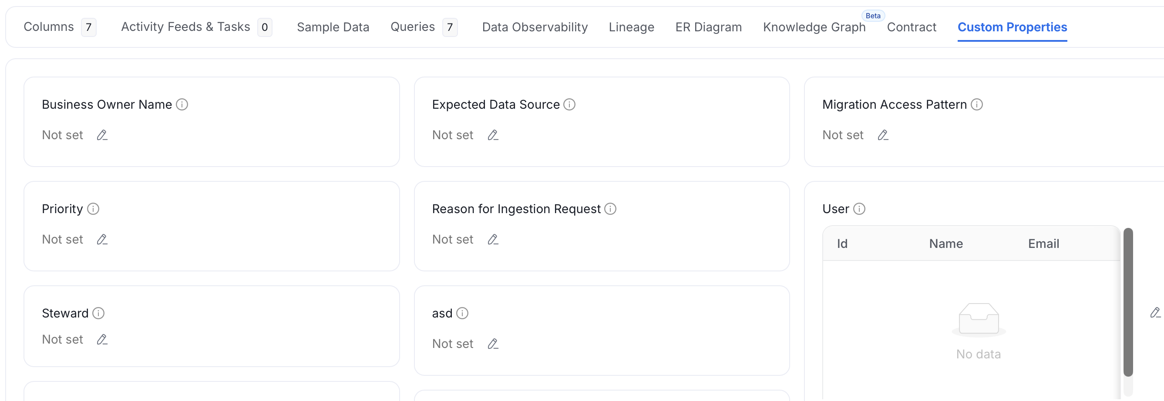Show info for Business Owner Name
The height and width of the screenshot is (401, 1164).
pos(182,105)
